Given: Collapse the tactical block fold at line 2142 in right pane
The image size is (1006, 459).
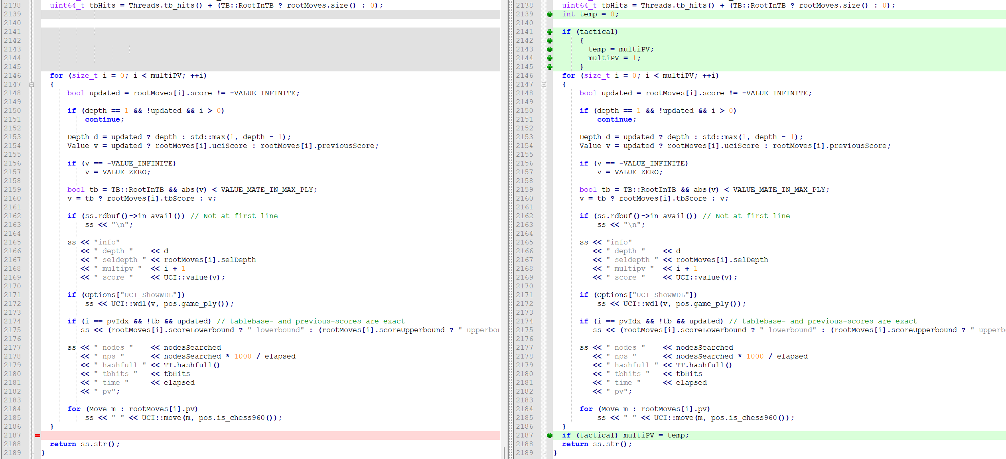Looking at the screenshot, I should [x=544, y=41].
